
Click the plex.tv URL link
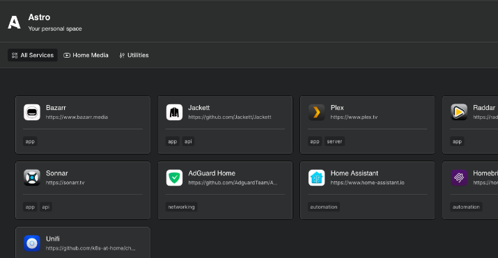[x=354, y=117]
